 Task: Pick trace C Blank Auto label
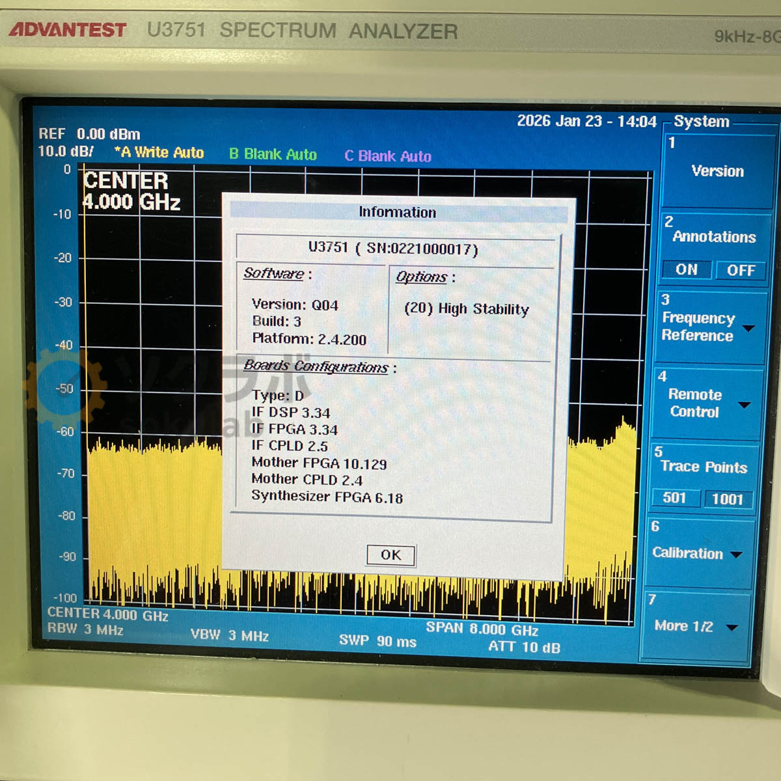coord(388,156)
